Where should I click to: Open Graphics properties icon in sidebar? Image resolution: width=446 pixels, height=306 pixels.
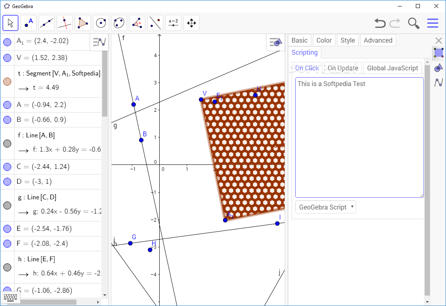point(439,68)
